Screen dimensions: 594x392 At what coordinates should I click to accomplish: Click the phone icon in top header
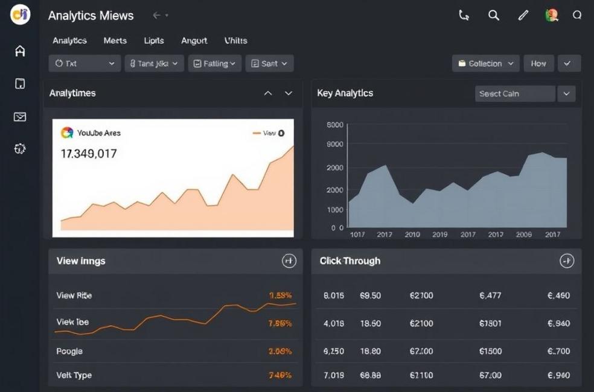pos(464,16)
